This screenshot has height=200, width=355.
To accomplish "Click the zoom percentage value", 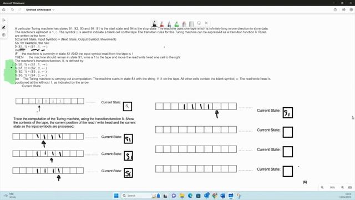I will (332, 188).
